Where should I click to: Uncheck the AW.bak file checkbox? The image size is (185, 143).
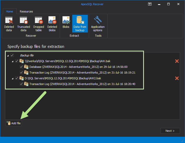pyautogui.click(x=17, y=61)
